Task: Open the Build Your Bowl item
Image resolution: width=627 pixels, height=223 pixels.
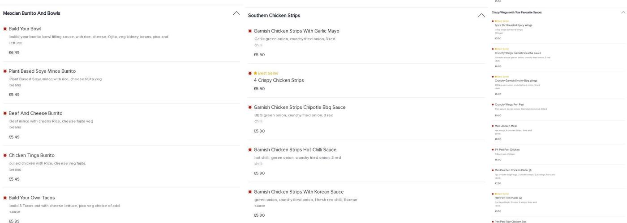Action: (x=25, y=29)
